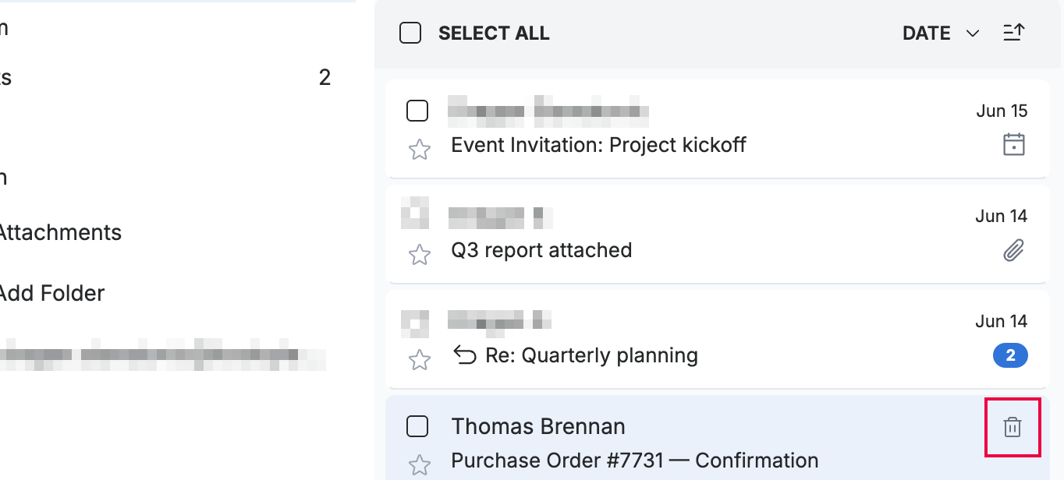Star the Q3 report attached email
1064x480 pixels.
coord(420,255)
